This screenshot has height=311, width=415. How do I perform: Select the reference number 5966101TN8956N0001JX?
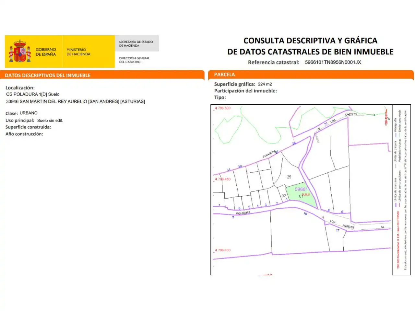(x=333, y=62)
